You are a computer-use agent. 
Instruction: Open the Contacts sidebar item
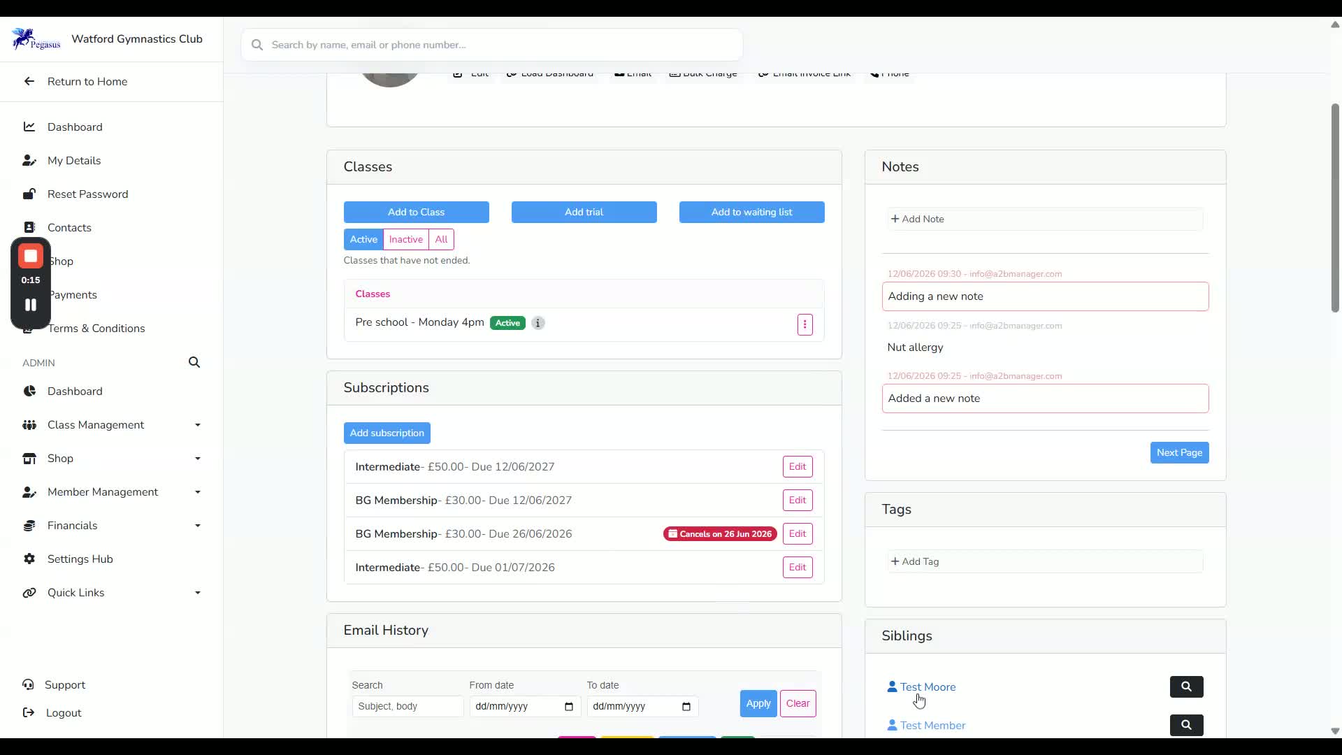click(69, 227)
